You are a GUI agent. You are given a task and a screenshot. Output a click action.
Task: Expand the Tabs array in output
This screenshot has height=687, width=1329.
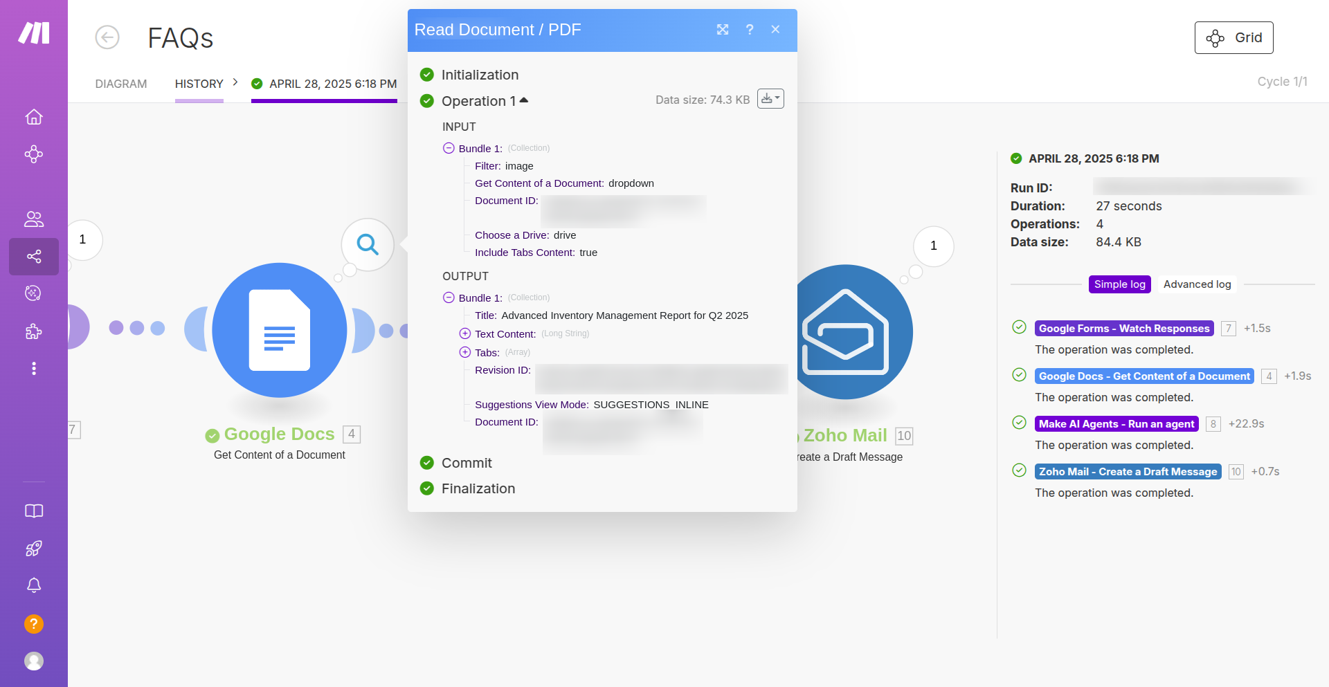pos(465,352)
